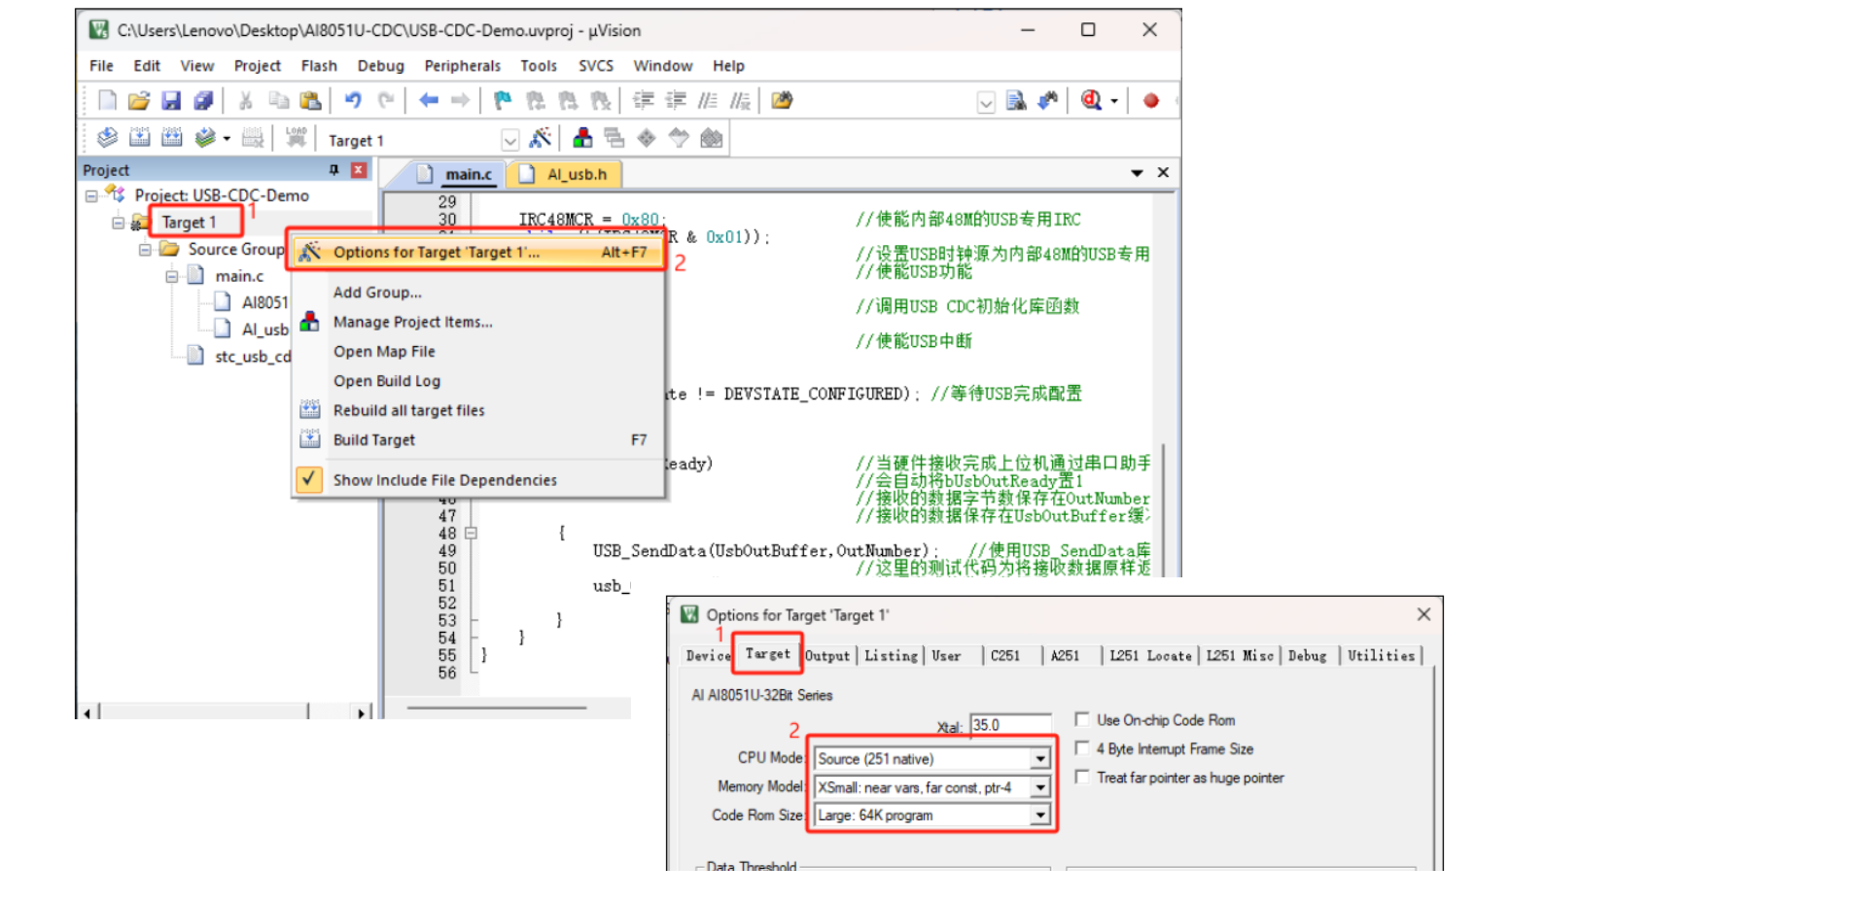Collapse the Target 1 tree node
1861x901 pixels.
tap(119, 223)
